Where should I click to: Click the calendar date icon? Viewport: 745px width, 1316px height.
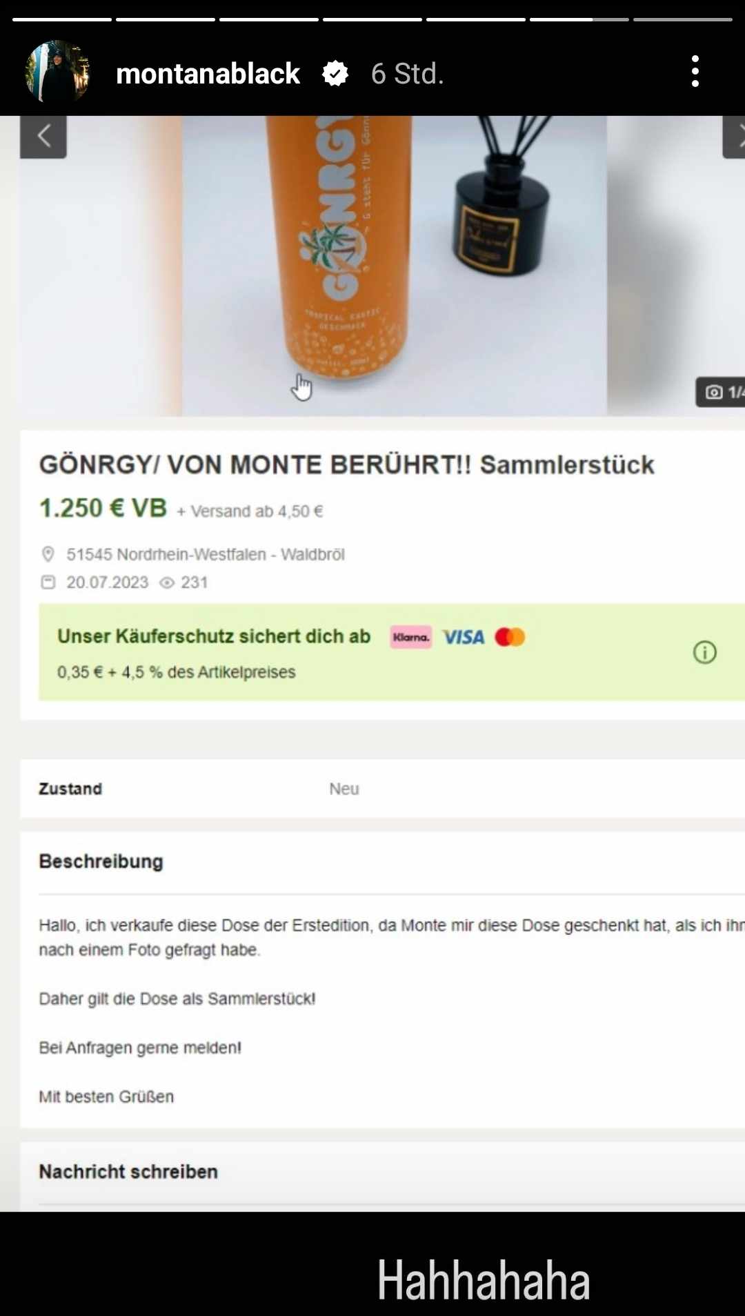coord(48,582)
